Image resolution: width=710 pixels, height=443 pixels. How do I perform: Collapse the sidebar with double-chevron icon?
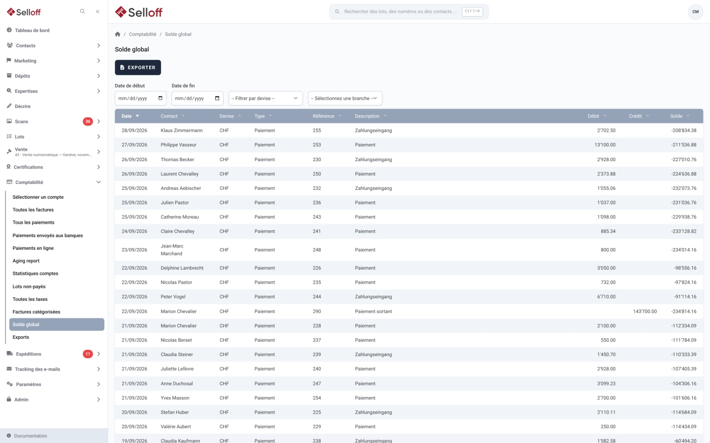pos(98,11)
